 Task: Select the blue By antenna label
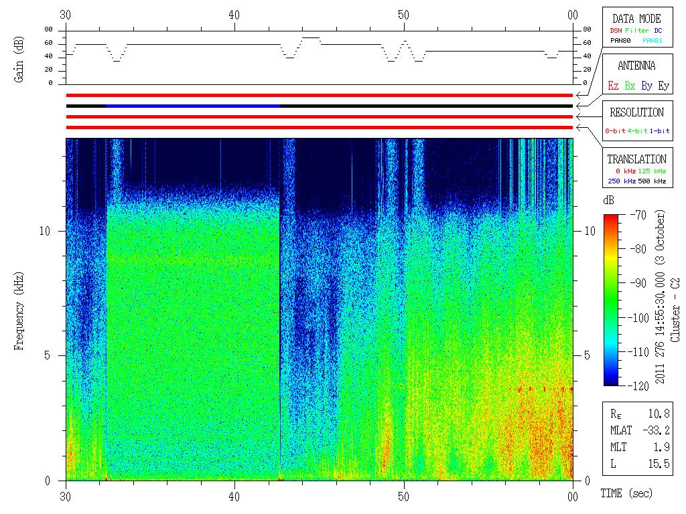tap(646, 86)
